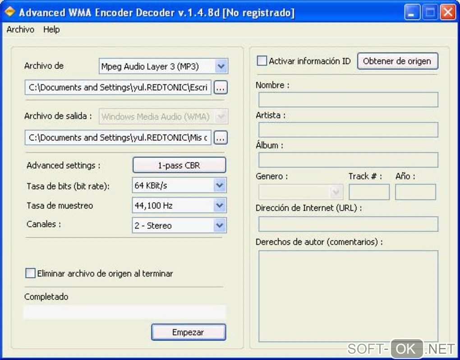Click the Archivo de salida label
The image size is (460, 360).
click(58, 116)
